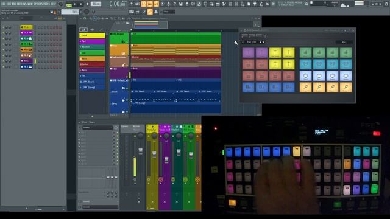Screen dimensions: 390x219
Task: Adjust the Master volume fader in Mixer
Action: coord(141,151)
